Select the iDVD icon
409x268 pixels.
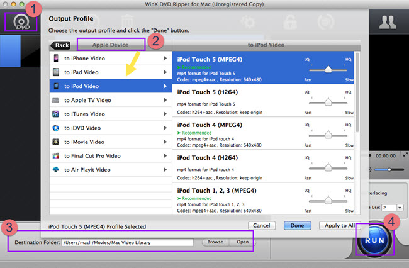point(55,128)
